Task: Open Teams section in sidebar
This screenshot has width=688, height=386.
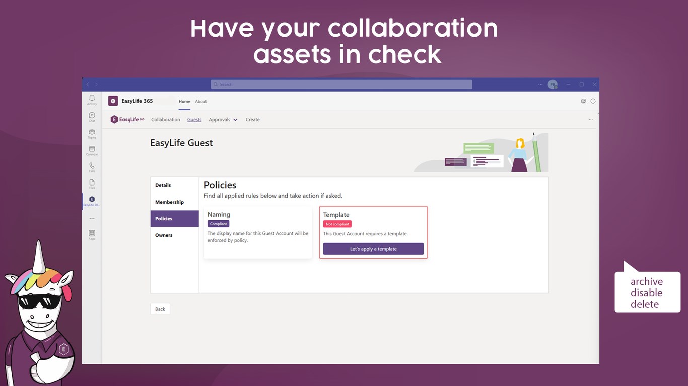Action: pos(92,134)
